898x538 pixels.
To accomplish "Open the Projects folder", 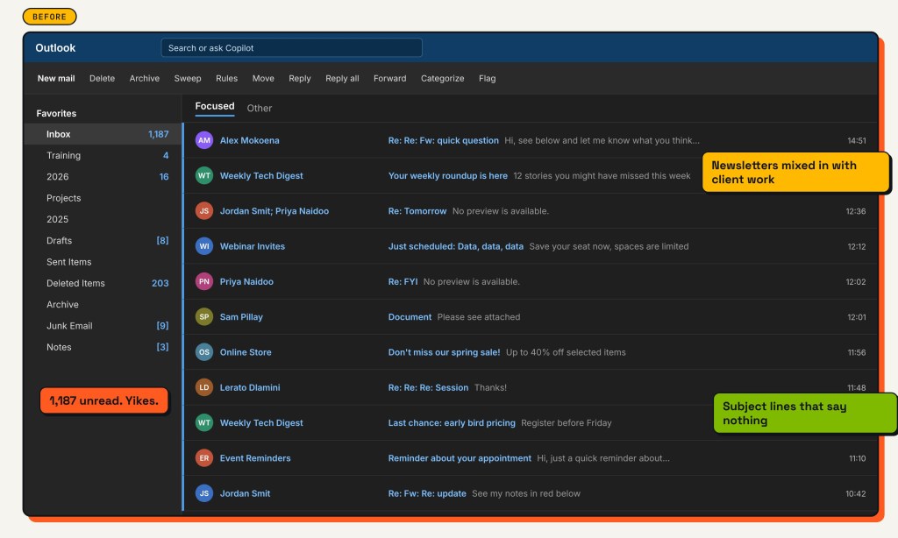I will coord(103,198).
